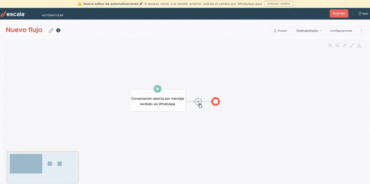The width and height of the screenshot is (370, 184).
Task: Open the Deshabilitado status dropdown
Action: click(x=309, y=31)
